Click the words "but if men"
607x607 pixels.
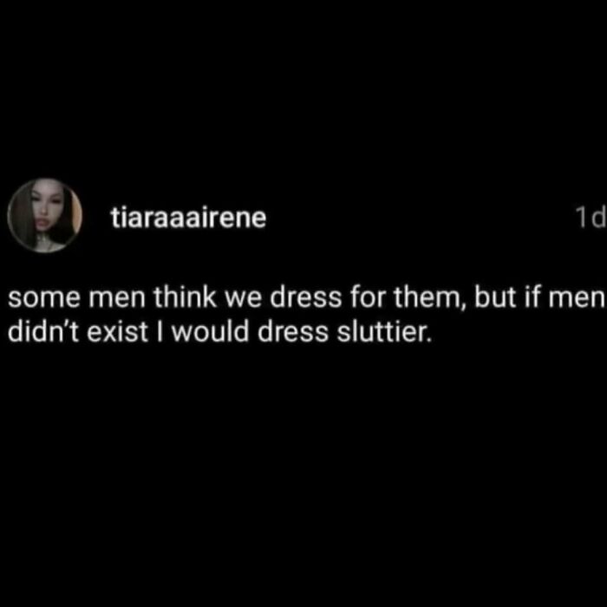click(539, 298)
